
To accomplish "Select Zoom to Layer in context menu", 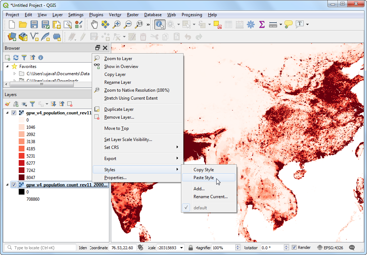I will point(118,59).
